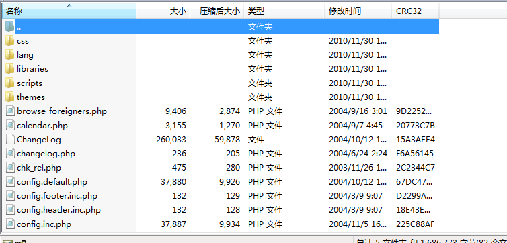507x243 pixels.
Task: Click the 37,887 size of config.inc.php
Action: point(173,224)
